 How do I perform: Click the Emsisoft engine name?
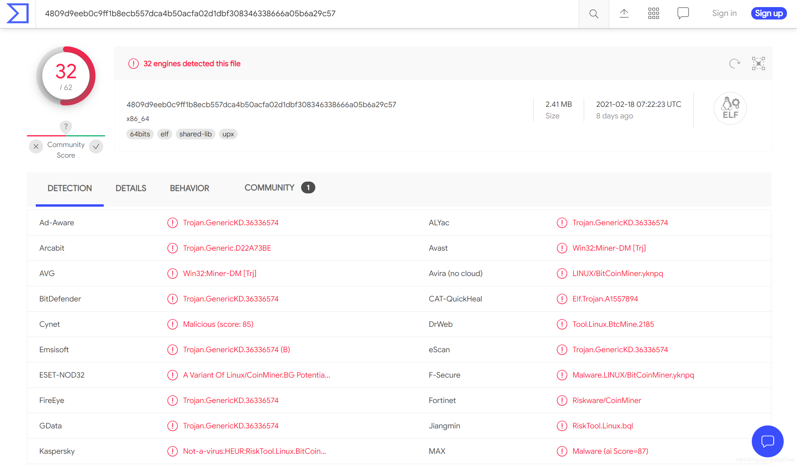(x=54, y=350)
